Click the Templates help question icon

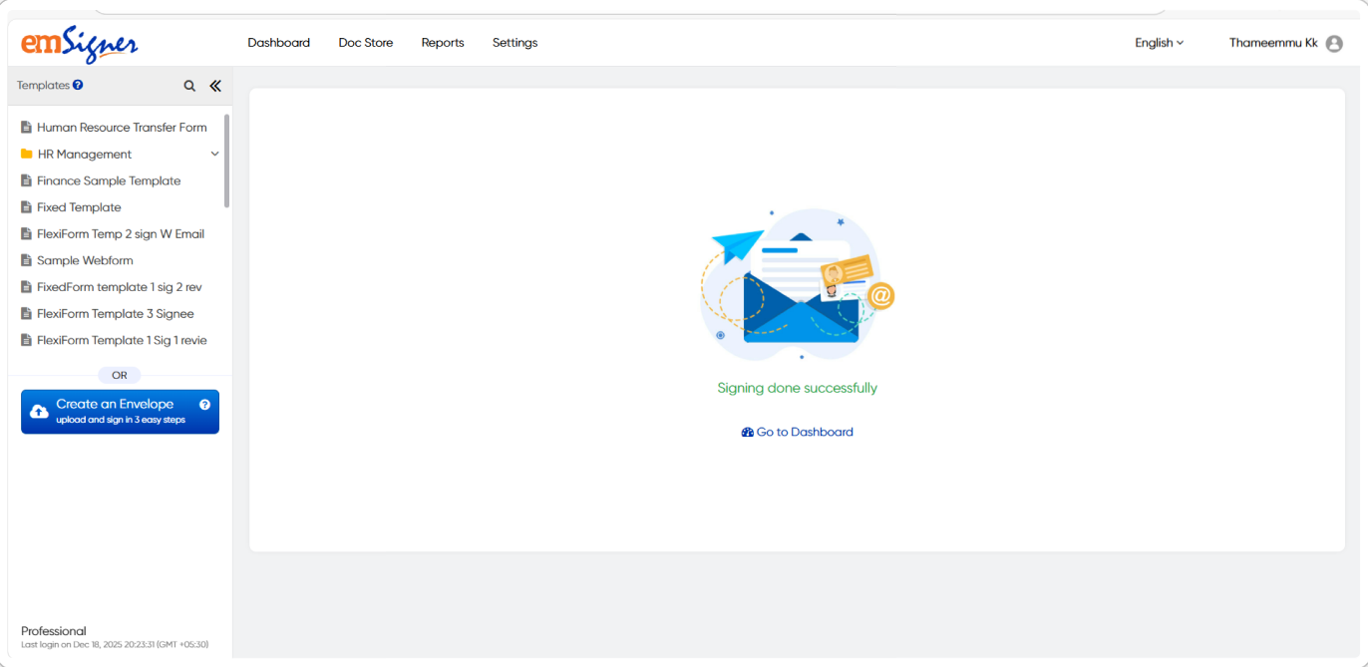(x=78, y=86)
